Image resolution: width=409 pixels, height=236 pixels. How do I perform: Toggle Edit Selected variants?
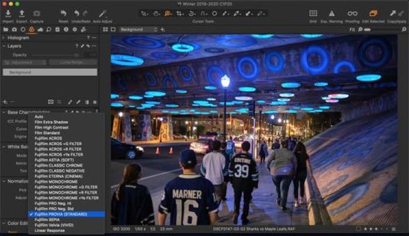(x=373, y=13)
